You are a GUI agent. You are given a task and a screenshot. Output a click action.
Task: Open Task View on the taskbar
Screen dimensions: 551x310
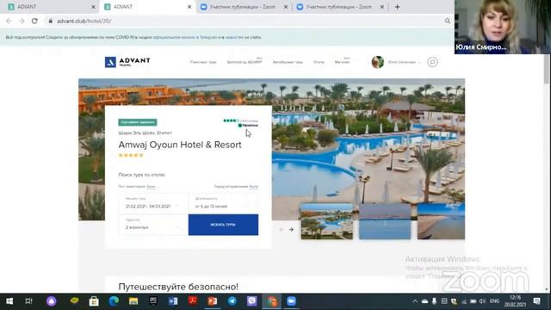coord(28,301)
